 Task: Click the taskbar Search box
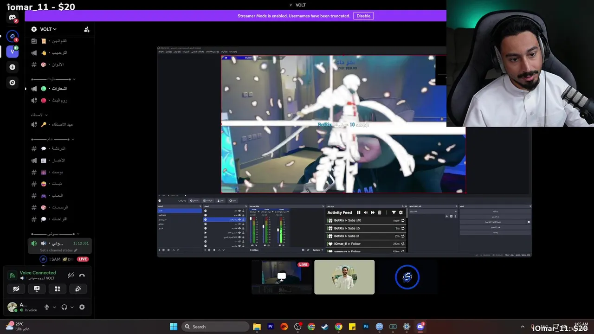click(215, 327)
